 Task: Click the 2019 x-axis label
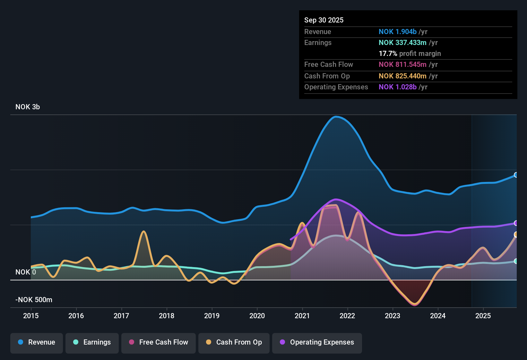click(212, 316)
